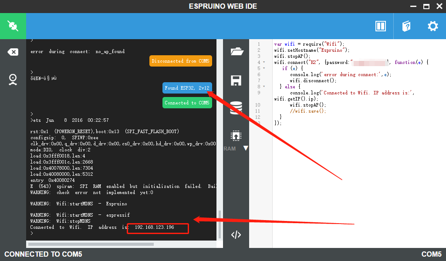Open the webcam icon in the left sidebar
Image resolution: width=446 pixels, height=261 pixels.
13,80
